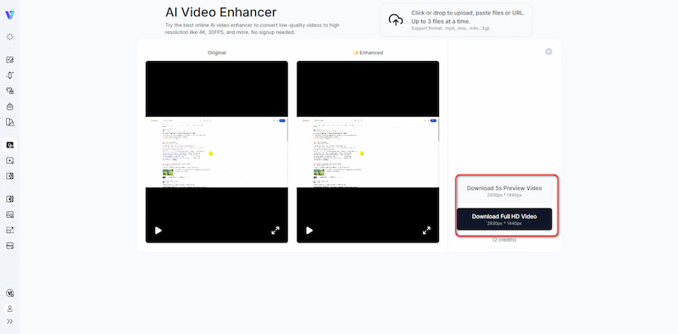Click the Original video preview frame

click(x=217, y=152)
